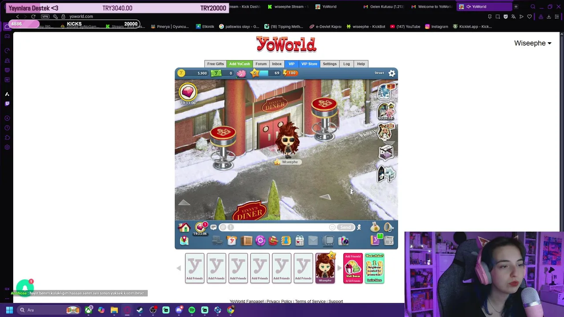Click the YoWorld logo

pos(286,44)
